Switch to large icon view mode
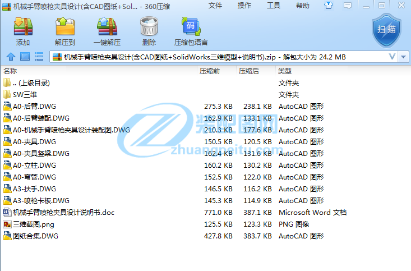 click(25, 57)
